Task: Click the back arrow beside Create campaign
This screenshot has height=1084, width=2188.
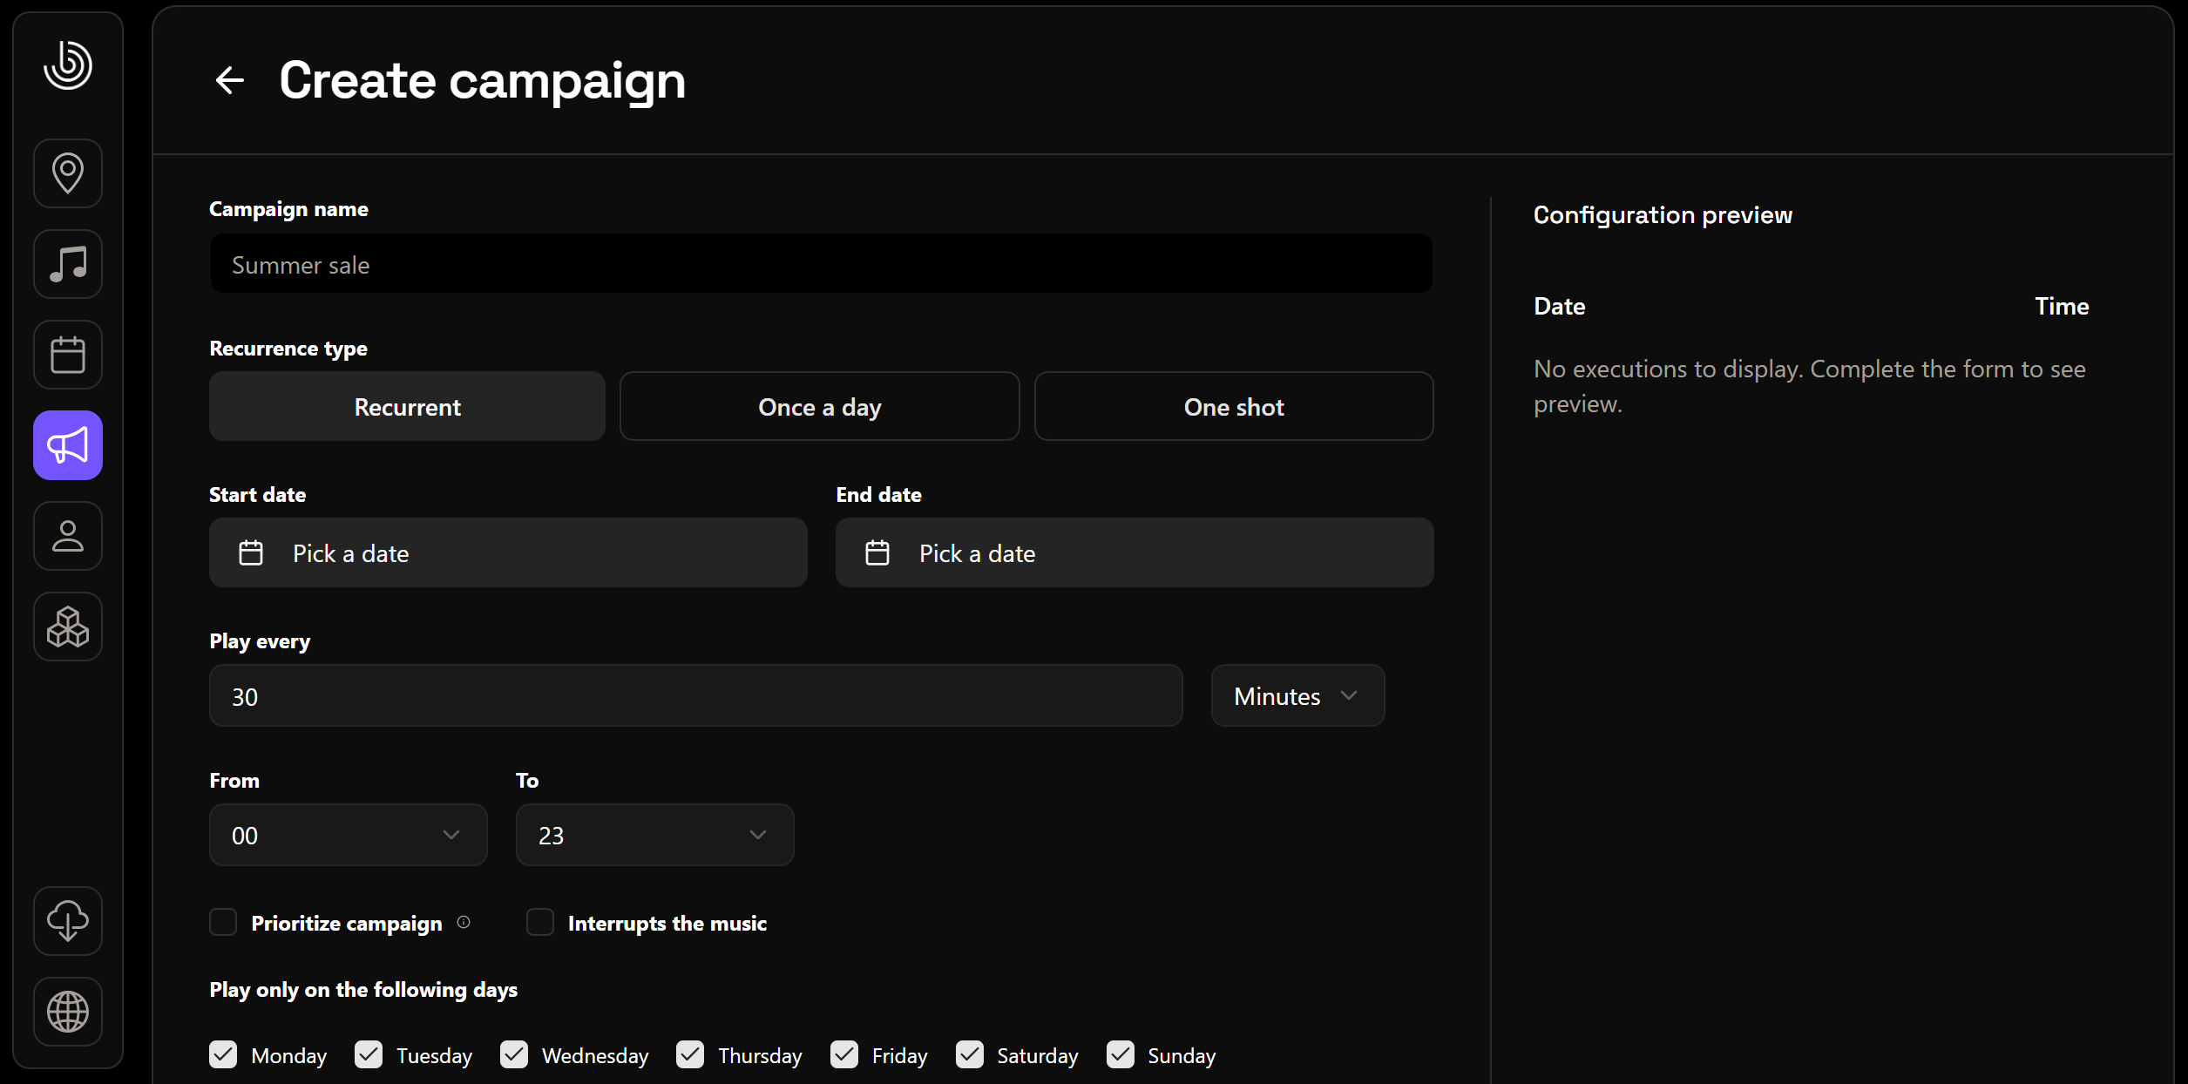Action: coord(229,80)
